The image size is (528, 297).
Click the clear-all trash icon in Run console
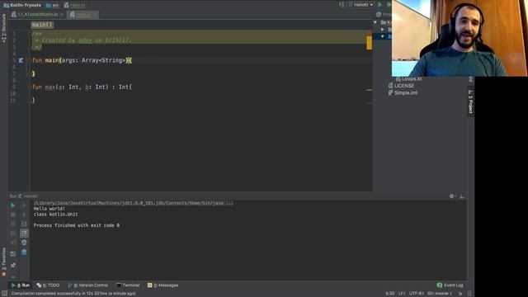coord(24,252)
